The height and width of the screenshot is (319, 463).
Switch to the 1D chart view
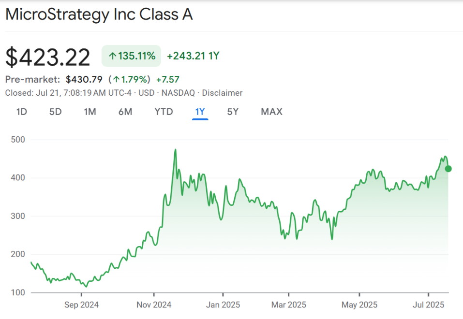21,112
